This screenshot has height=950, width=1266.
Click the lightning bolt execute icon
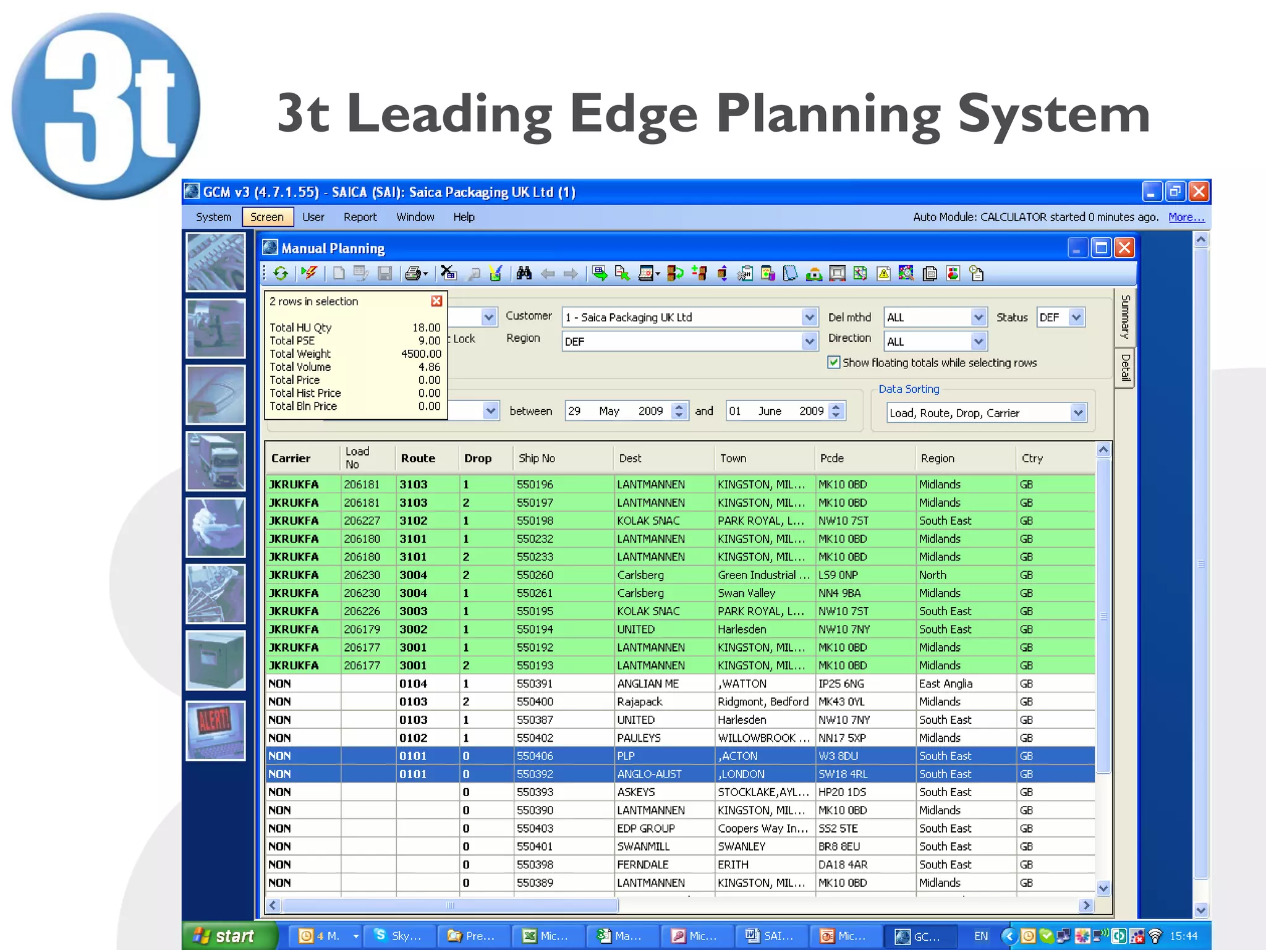[309, 273]
